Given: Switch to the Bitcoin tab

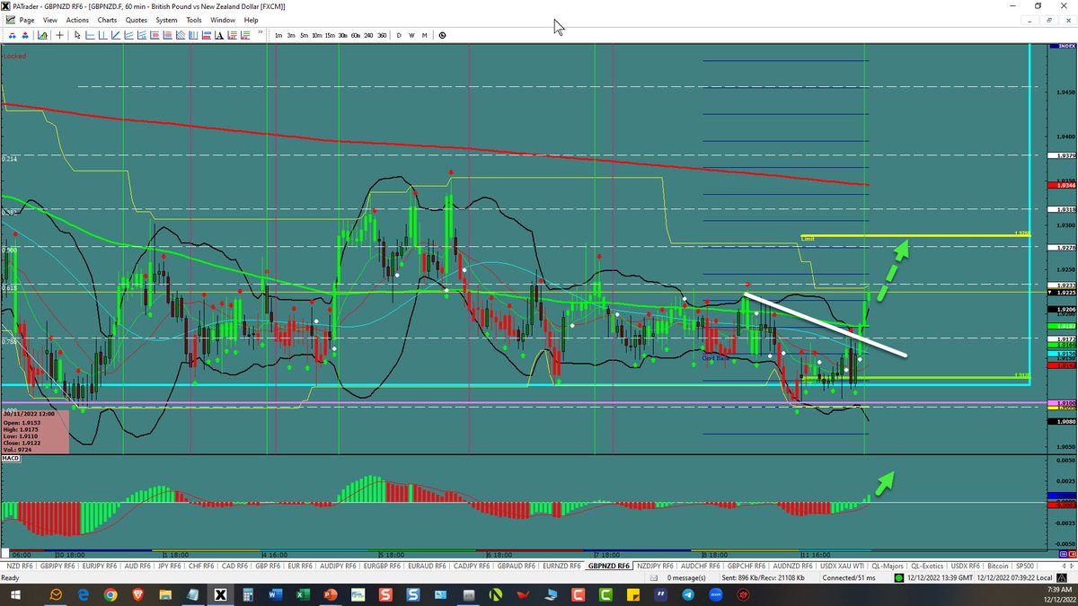Looking at the screenshot, I should click(997, 566).
